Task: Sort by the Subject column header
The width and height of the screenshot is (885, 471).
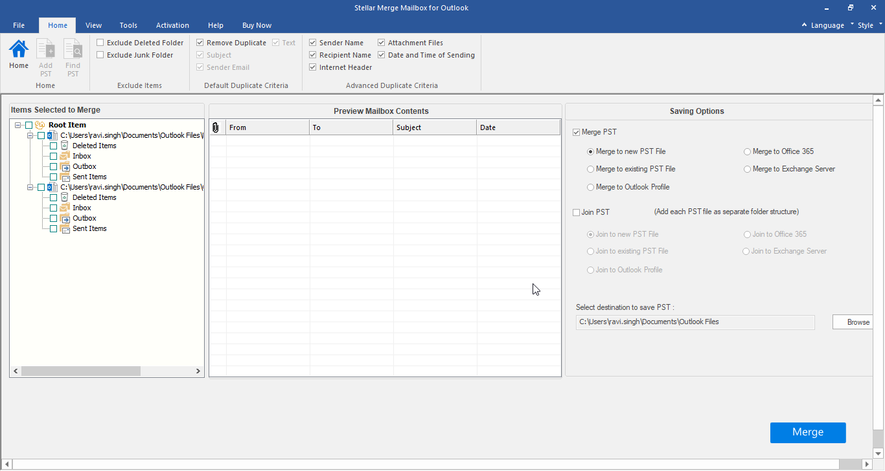Action: pyautogui.click(x=435, y=127)
